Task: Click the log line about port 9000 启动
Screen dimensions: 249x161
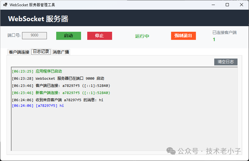Action: (58, 78)
